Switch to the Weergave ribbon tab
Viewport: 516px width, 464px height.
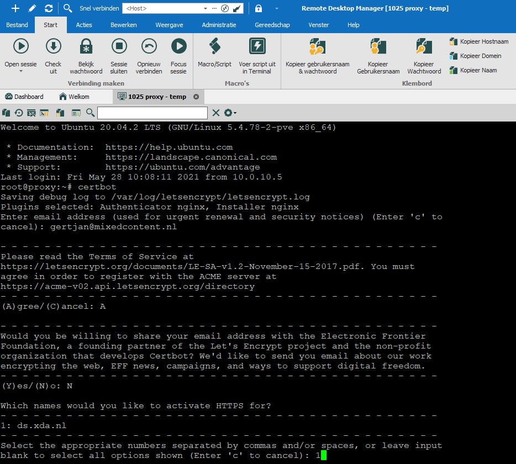tap(169, 25)
